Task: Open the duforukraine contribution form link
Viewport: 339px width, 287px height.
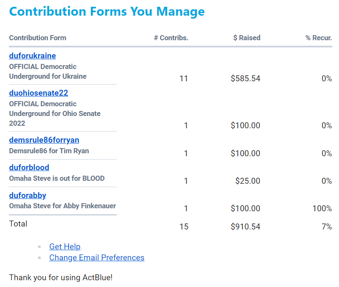Action: 33,56
